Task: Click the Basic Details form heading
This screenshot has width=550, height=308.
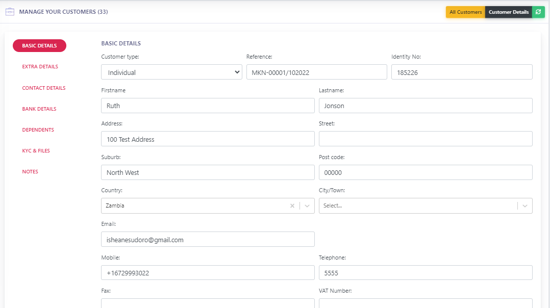Action: pyautogui.click(x=121, y=43)
